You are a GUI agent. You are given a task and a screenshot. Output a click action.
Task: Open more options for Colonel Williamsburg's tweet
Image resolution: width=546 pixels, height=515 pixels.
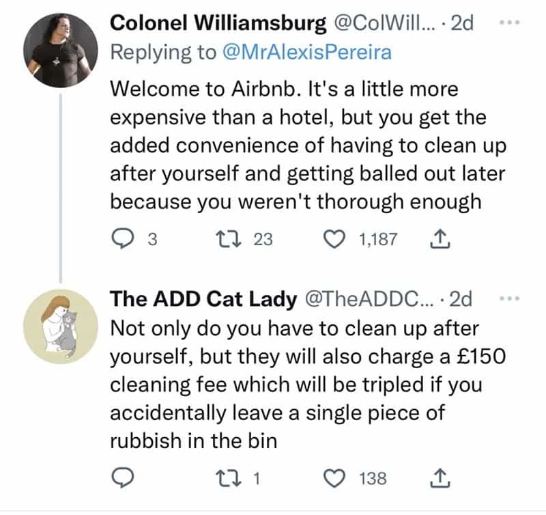510,23
